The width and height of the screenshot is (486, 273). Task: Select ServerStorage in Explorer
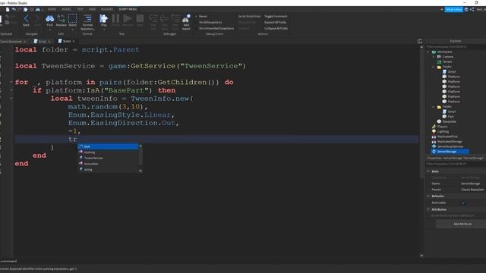click(x=447, y=152)
